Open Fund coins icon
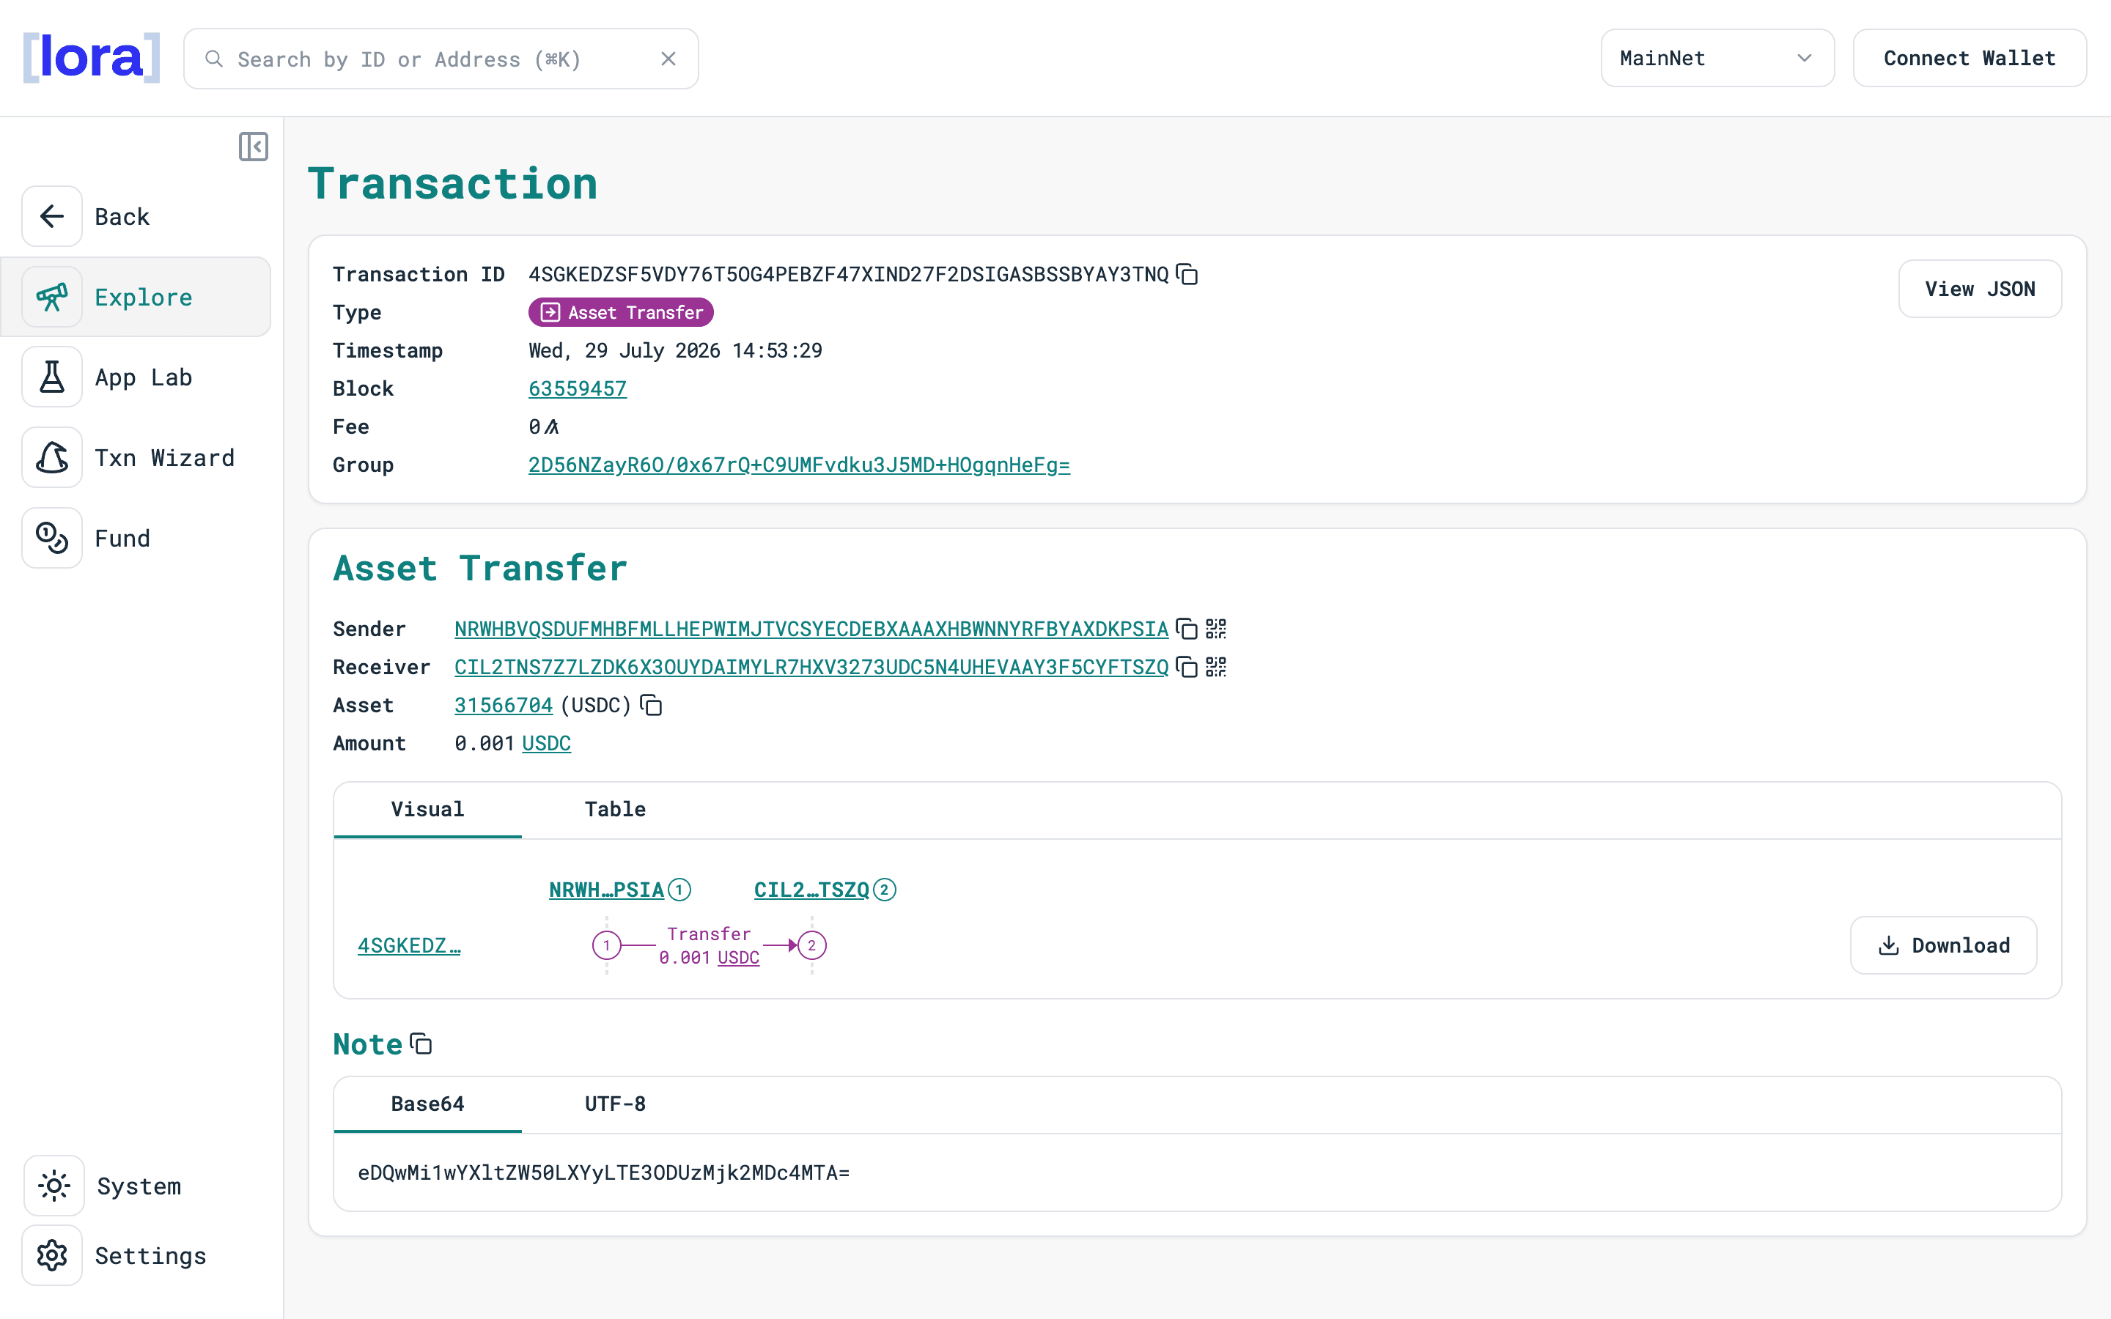This screenshot has height=1319, width=2111. (52, 539)
